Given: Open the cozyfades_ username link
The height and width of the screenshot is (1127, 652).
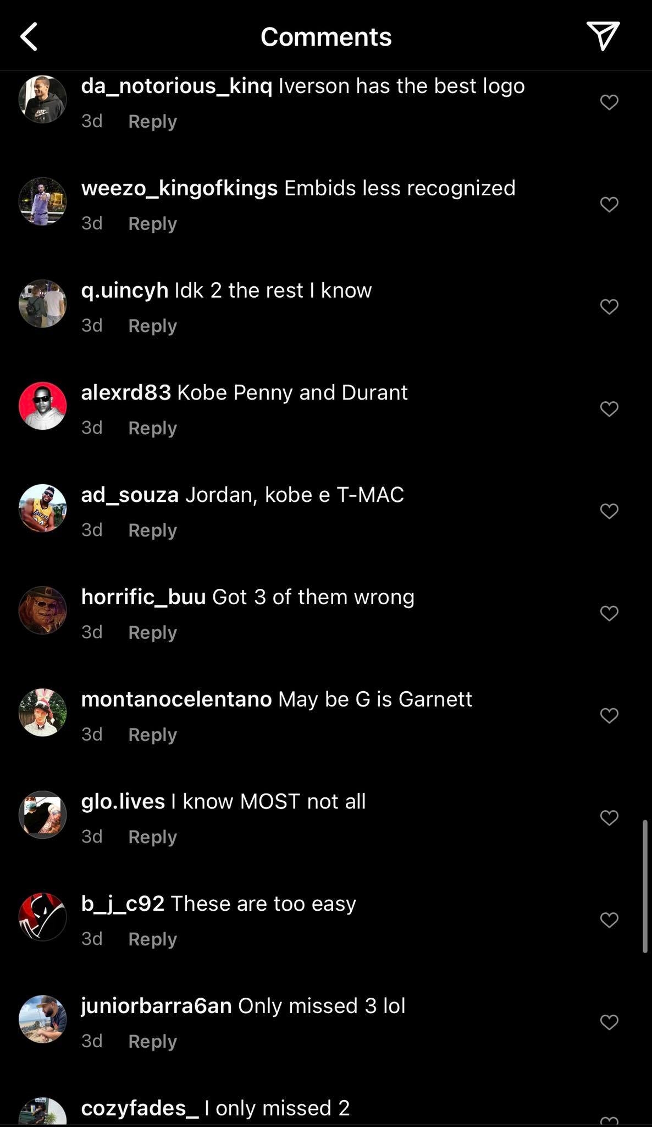Looking at the screenshot, I should pyautogui.click(x=140, y=1108).
